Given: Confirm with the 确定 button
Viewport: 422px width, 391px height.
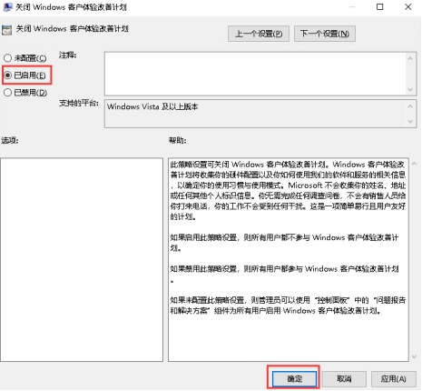Looking at the screenshot, I should tap(294, 378).
